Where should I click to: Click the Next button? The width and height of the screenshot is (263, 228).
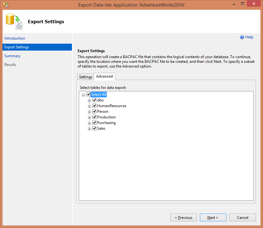pyautogui.click(x=213, y=217)
